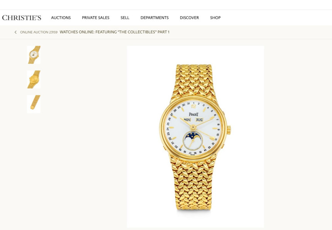Click the Piaget name on the dial
The image size is (332, 230).
193,114
